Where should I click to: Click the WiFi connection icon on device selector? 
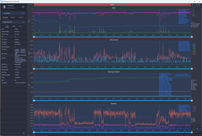(x=22, y=13)
